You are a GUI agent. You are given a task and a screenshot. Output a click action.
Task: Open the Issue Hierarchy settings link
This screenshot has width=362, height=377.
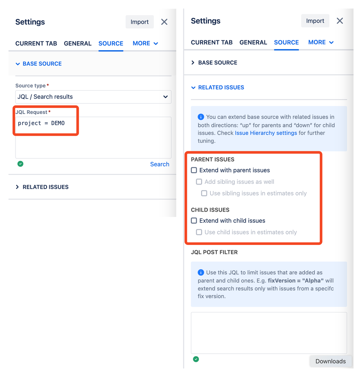pos(266,133)
